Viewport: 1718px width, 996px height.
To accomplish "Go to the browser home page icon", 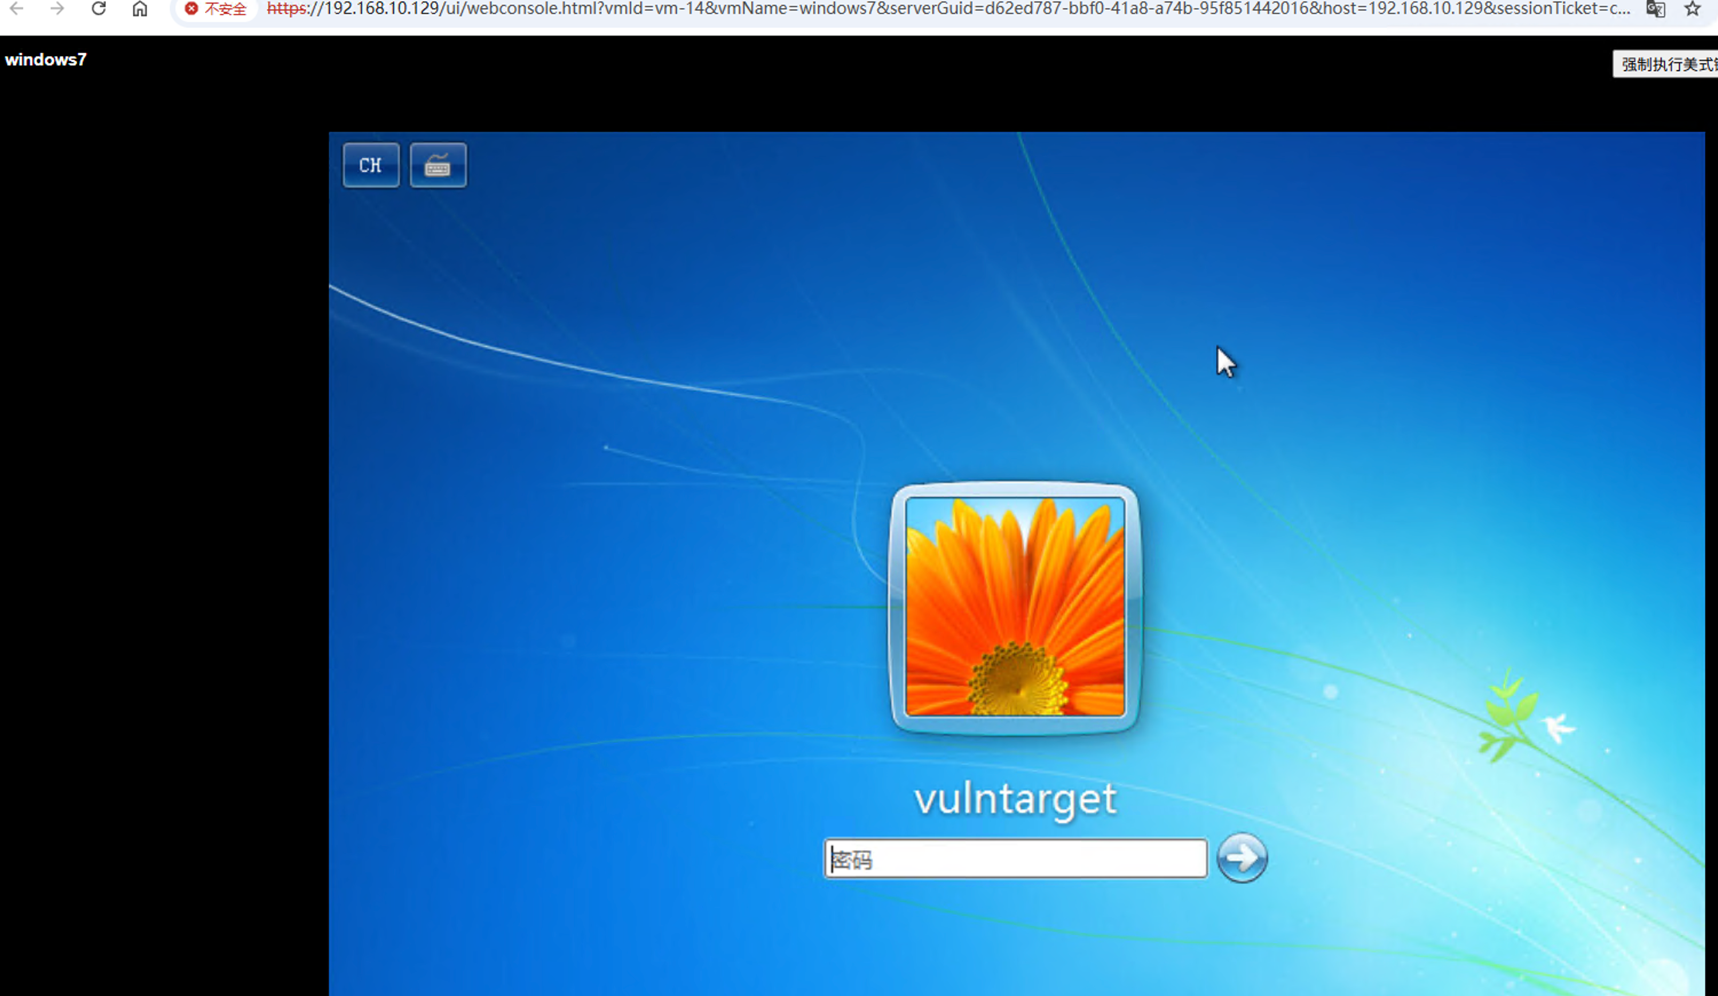I will pyautogui.click(x=140, y=9).
